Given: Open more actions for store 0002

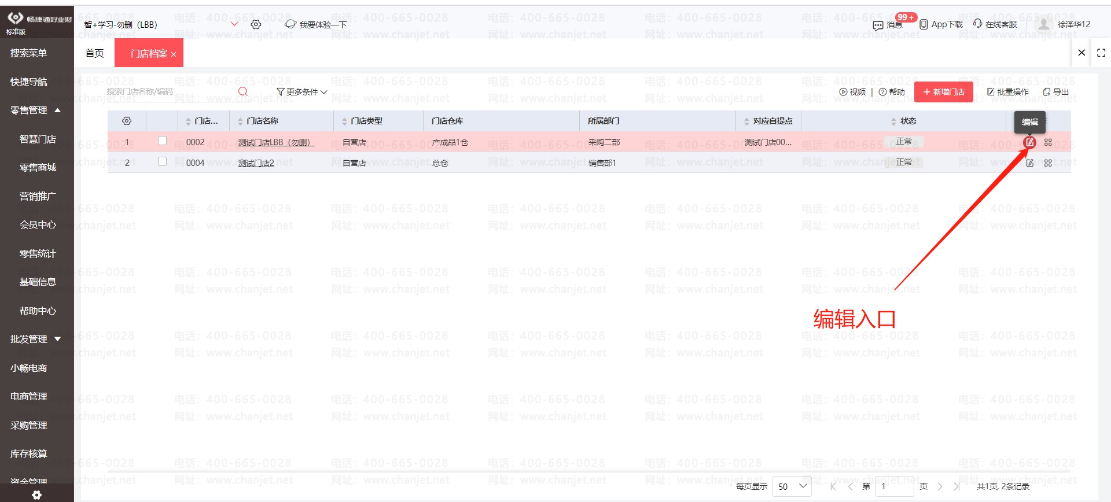Looking at the screenshot, I should (x=1048, y=142).
